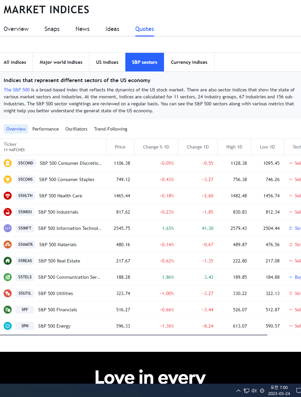Open S&P 500 Health Care name link
Screen dimensions: 301x397
pos(61,196)
